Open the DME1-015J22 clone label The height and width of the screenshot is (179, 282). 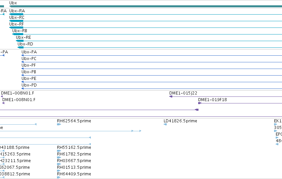pyautogui.click(x=183, y=93)
